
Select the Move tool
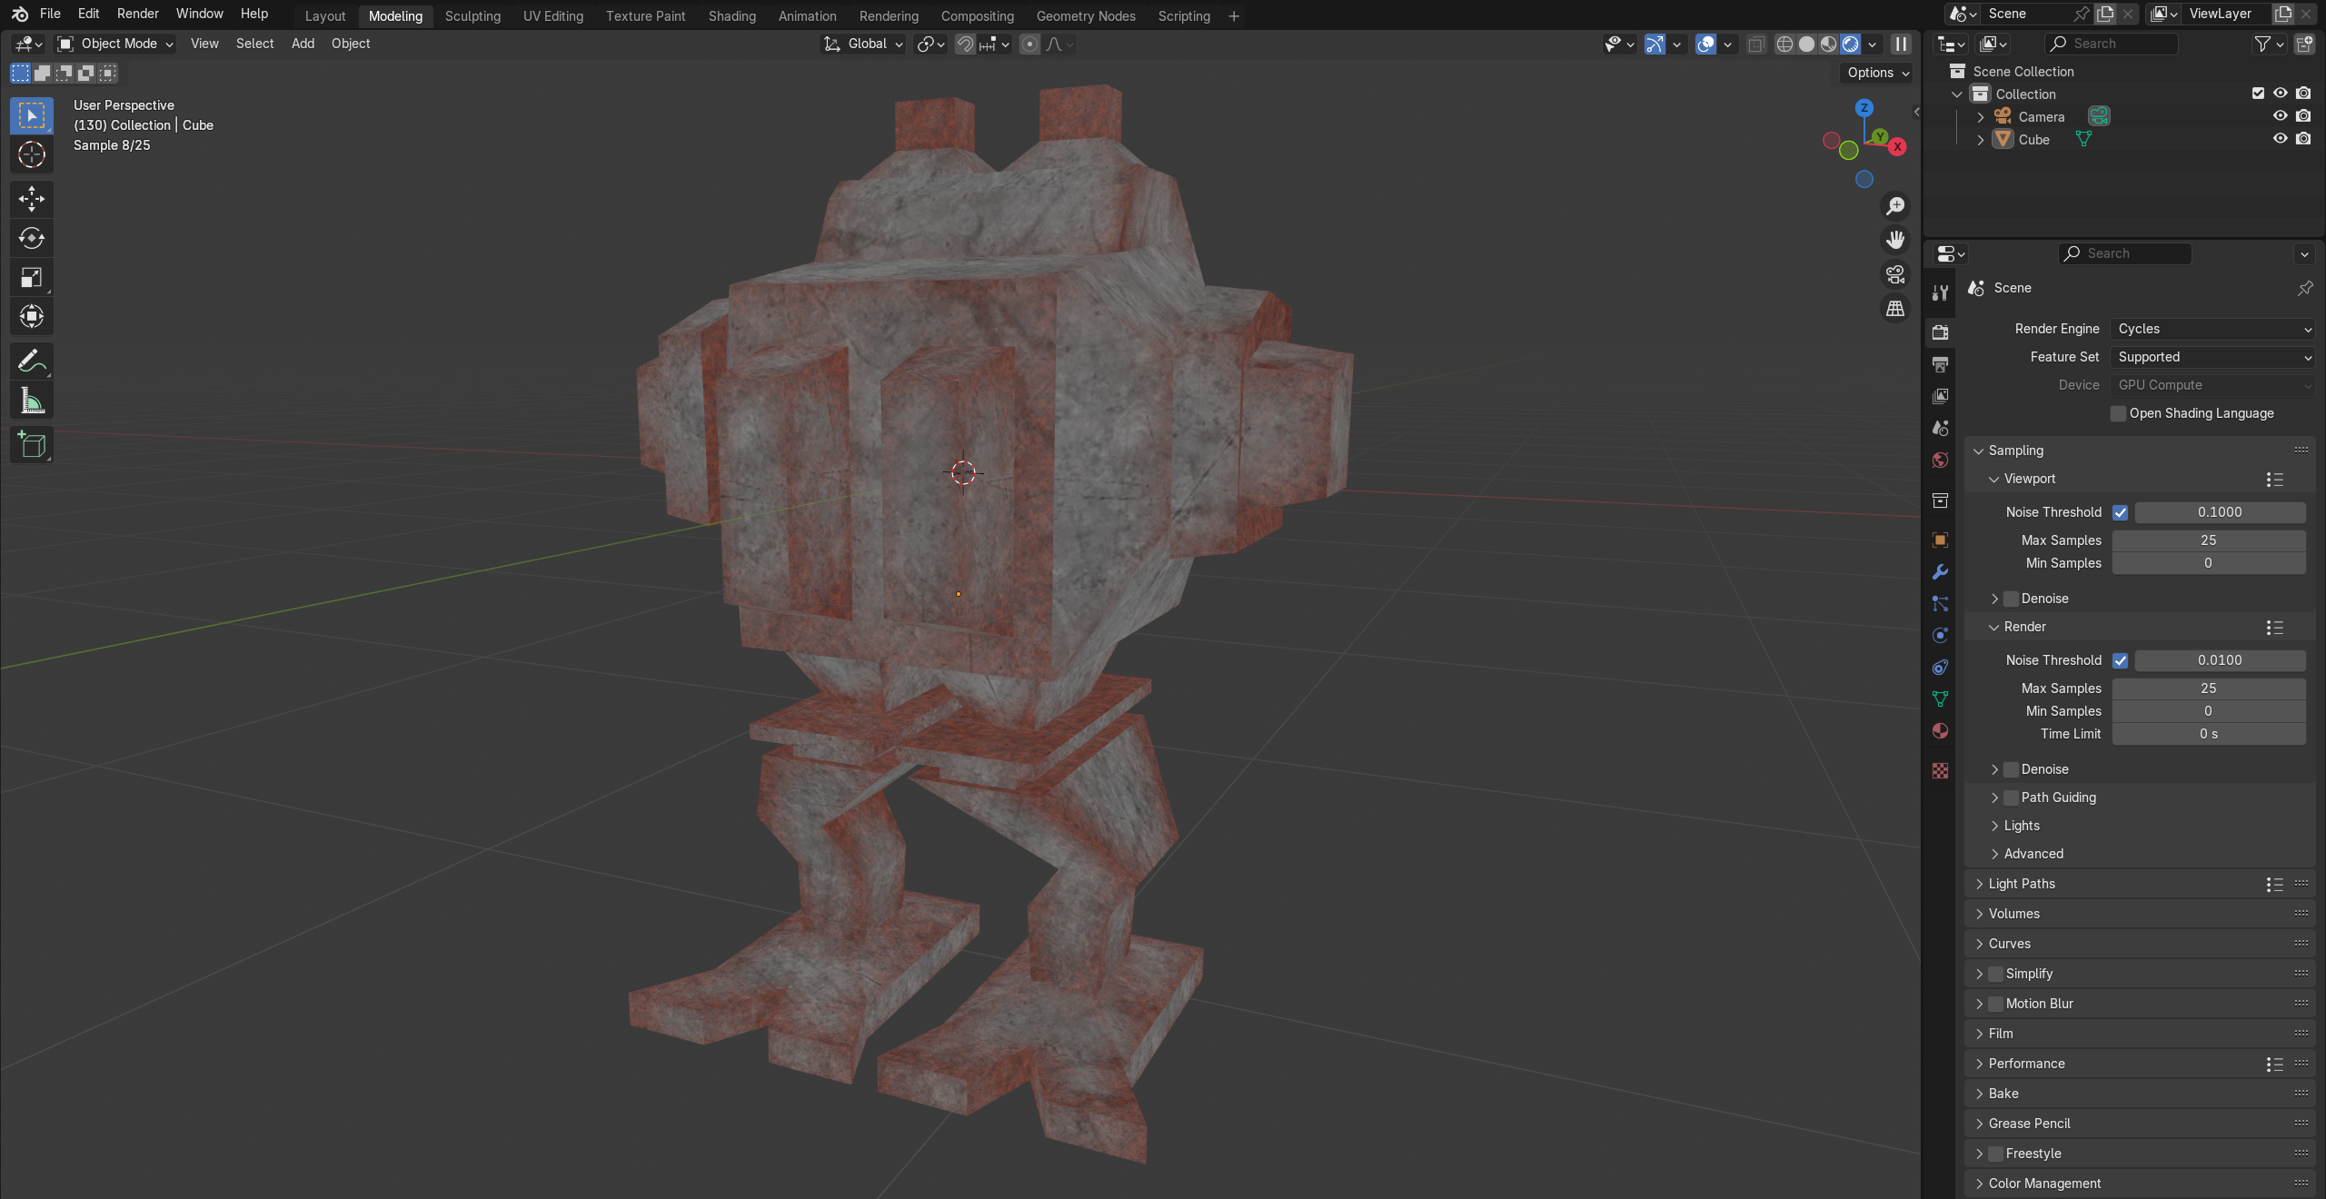click(32, 199)
